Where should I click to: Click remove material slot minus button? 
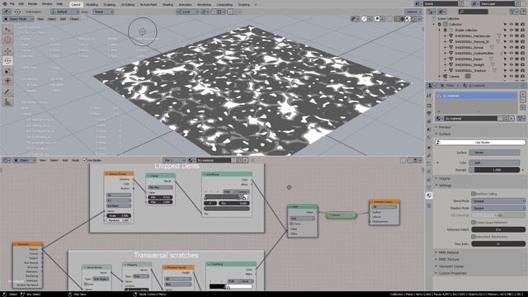(x=522, y=101)
